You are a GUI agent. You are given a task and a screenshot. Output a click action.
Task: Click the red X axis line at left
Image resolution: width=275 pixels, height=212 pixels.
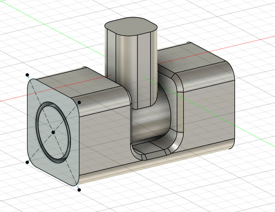pyautogui.click(x=12, y=99)
